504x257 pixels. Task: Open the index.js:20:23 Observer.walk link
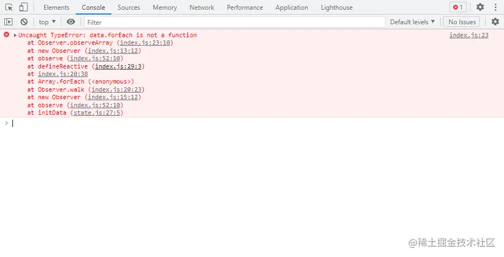pos(116,89)
